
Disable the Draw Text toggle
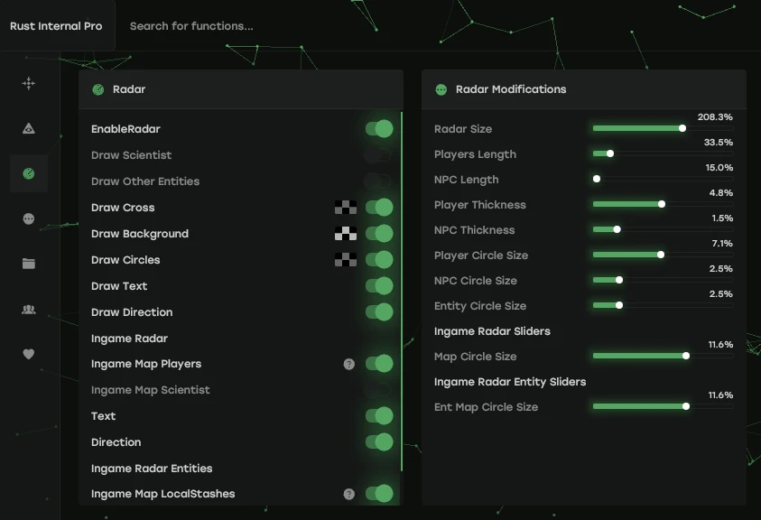(379, 286)
